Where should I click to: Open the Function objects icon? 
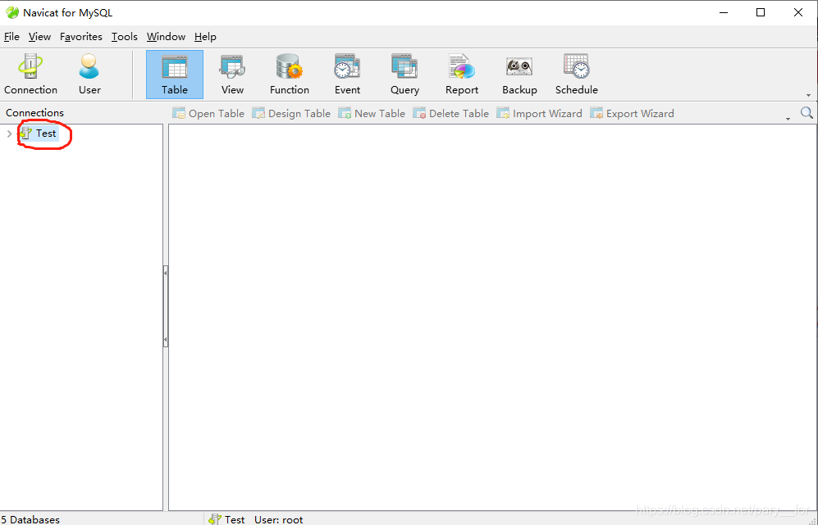tap(290, 75)
